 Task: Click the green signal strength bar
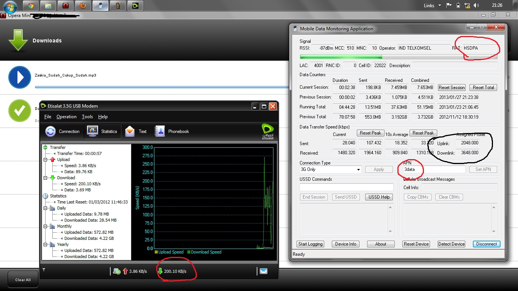coord(398,57)
